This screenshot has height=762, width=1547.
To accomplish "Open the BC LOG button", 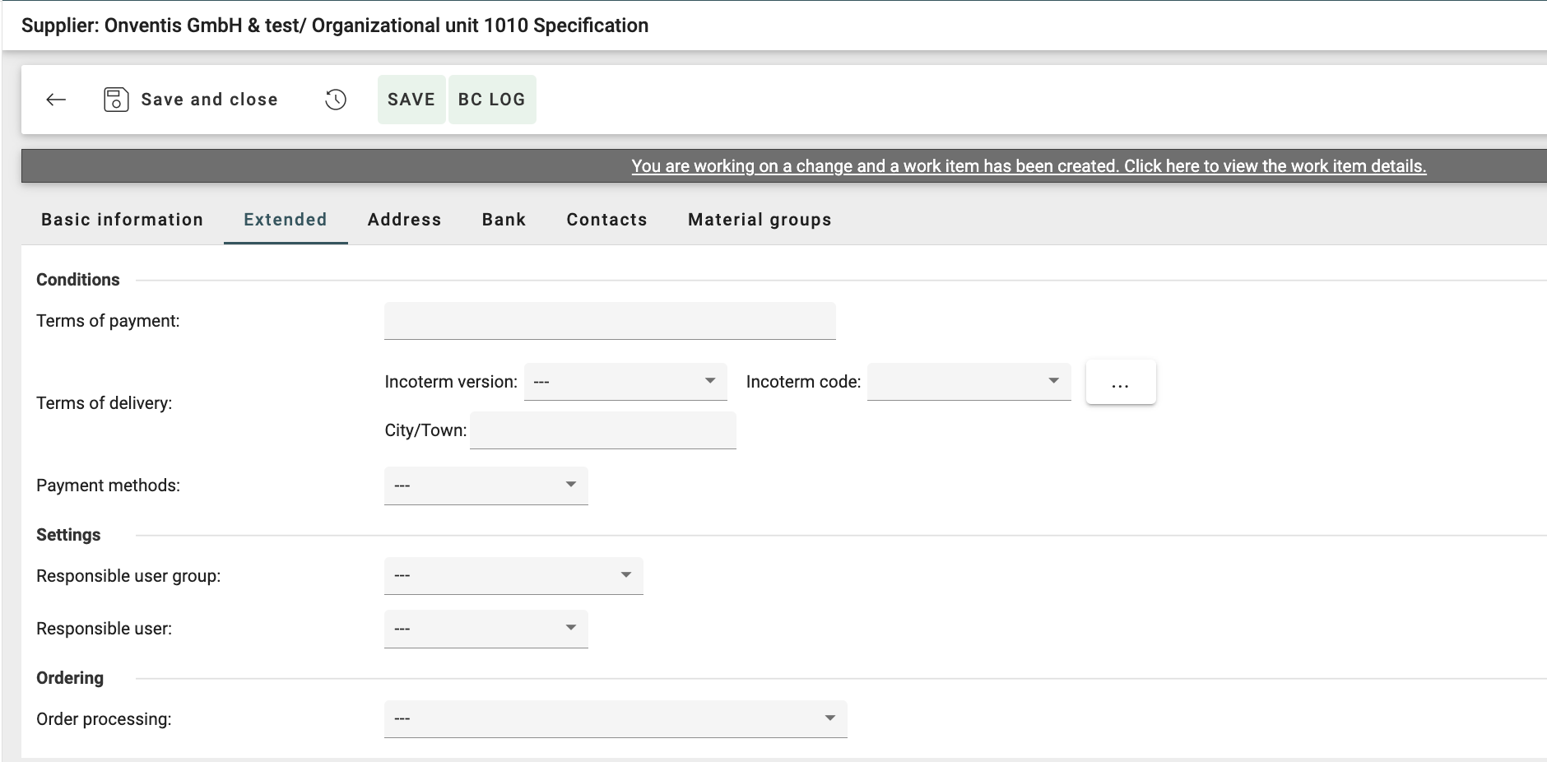I will click(491, 100).
